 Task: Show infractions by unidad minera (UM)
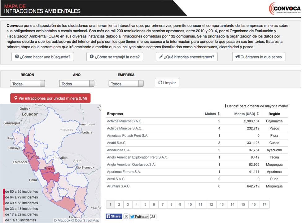[x=50, y=98]
